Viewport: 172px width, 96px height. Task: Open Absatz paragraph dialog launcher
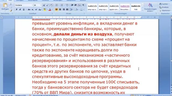84,14
